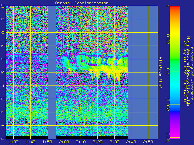Click the 2:40 time axis label
Image resolution: width=194 pixels, height=145 pixels.
coord(131,142)
